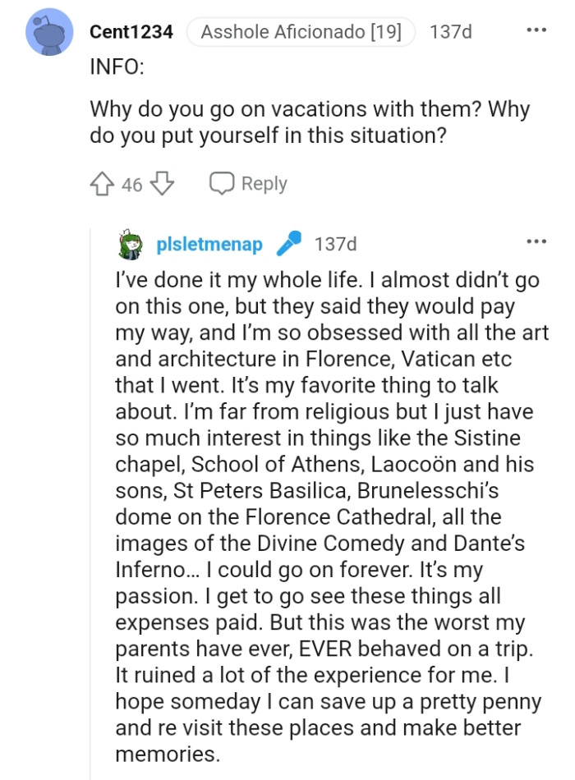Viewport: 575px width, 780px height.
Task: Click the upvote arrow on Cent1234's comment
Action: 101,184
